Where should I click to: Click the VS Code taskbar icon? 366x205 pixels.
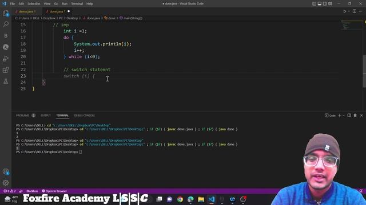pyautogui.click(x=212, y=199)
